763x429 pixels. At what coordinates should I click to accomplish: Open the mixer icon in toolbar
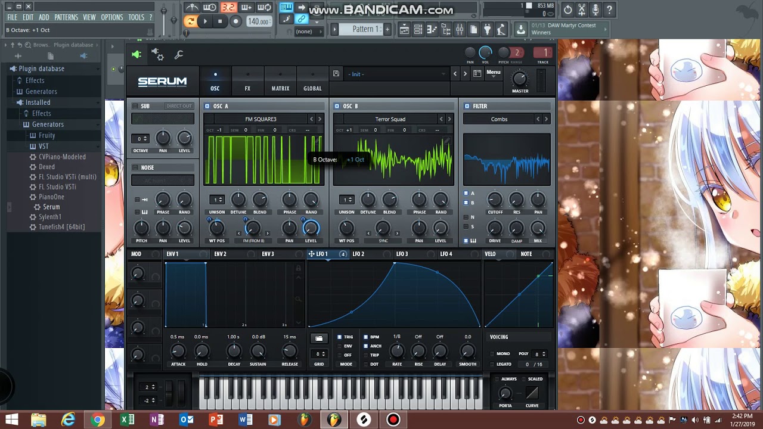coord(460,29)
